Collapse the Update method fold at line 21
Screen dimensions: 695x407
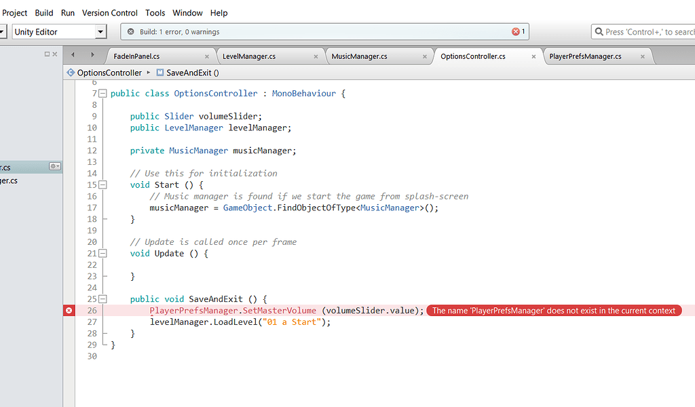pos(102,253)
